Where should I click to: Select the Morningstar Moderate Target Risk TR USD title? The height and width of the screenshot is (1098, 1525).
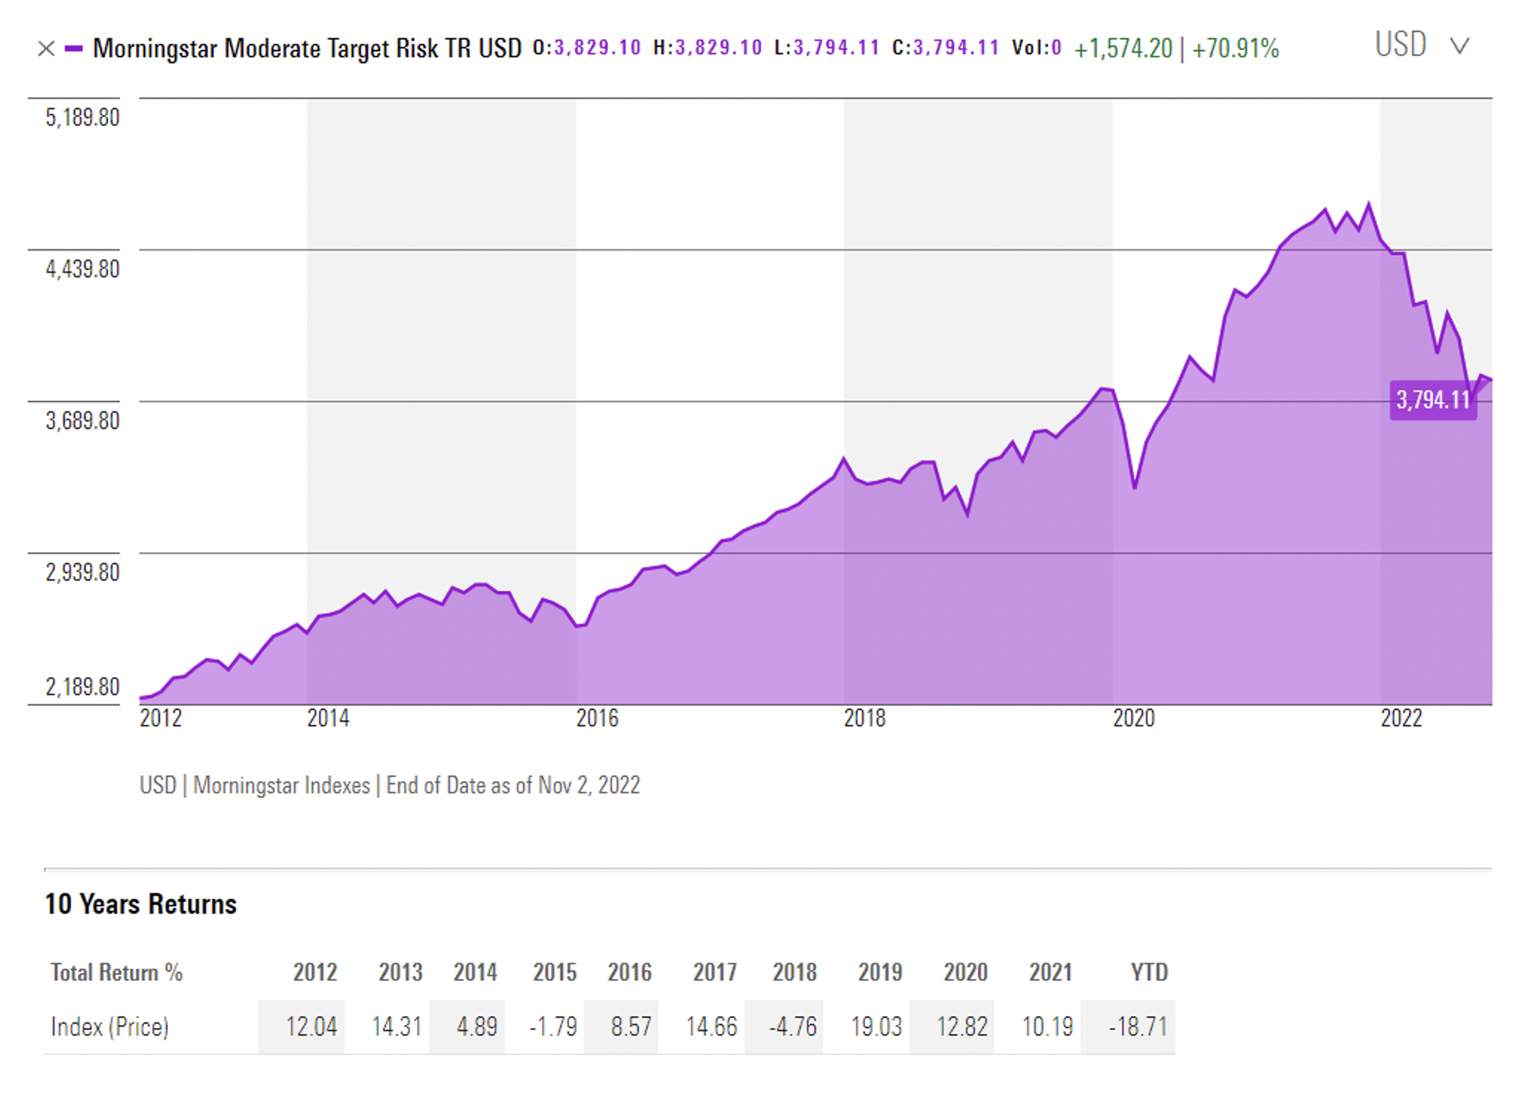click(307, 49)
